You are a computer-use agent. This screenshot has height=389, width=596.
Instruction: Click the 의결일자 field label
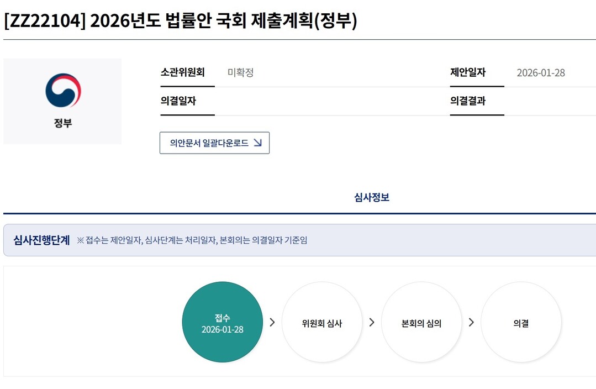tap(178, 101)
